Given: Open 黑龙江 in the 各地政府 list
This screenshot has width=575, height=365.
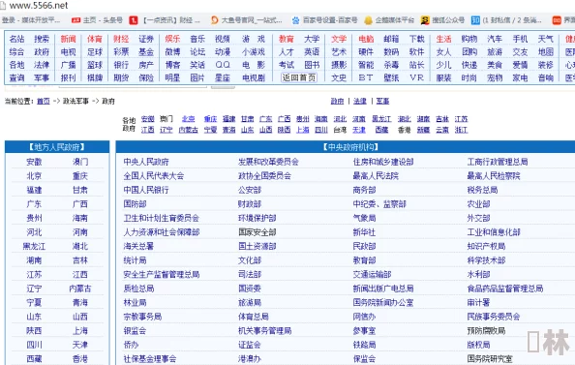Looking at the screenshot, I should (381, 119).
